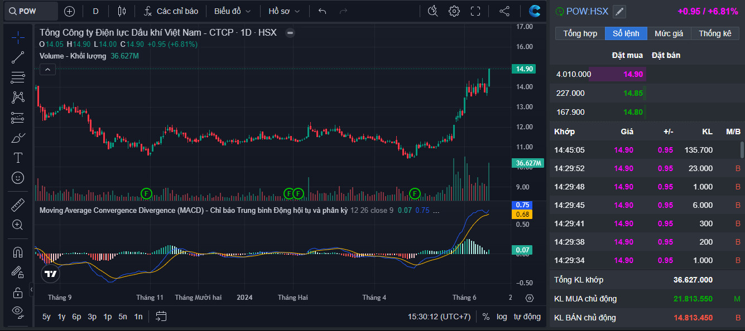This screenshot has width=745, height=331.
Task: Toggle log scale
Action: tap(502, 317)
